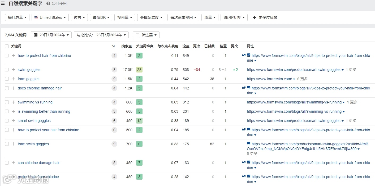Viewport: 375px width, 186px height.
Task: Click the plus icon beside 'form goggles'
Action: coord(13,79)
